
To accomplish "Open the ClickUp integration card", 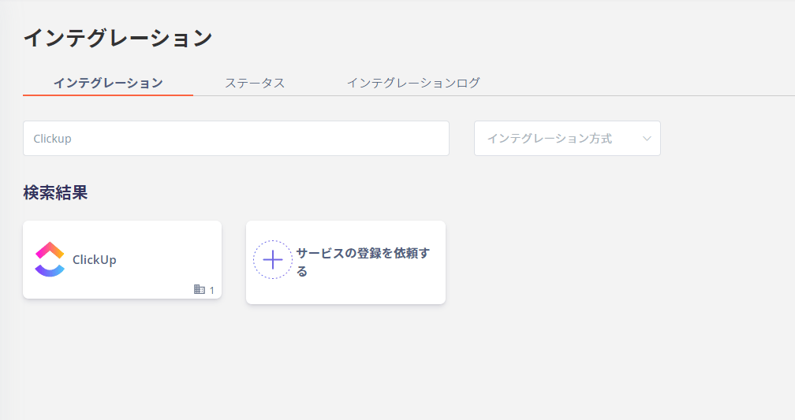I will tap(122, 259).
